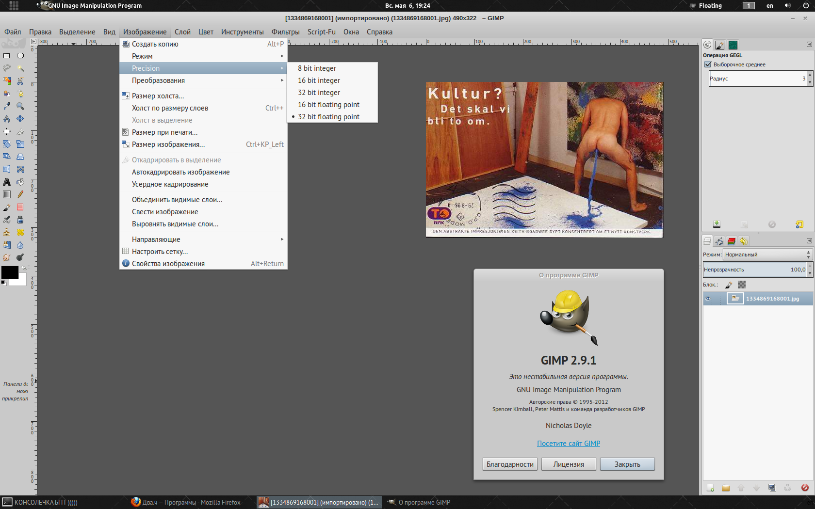Image resolution: width=815 pixels, height=509 pixels.
Task: Select the Free Select lasso tool
Action: 7,68
